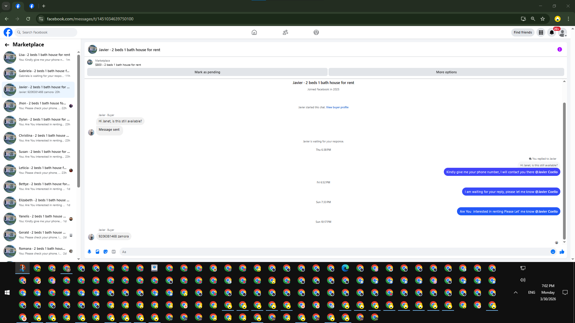Expand More options for listing

pos(446,72)
